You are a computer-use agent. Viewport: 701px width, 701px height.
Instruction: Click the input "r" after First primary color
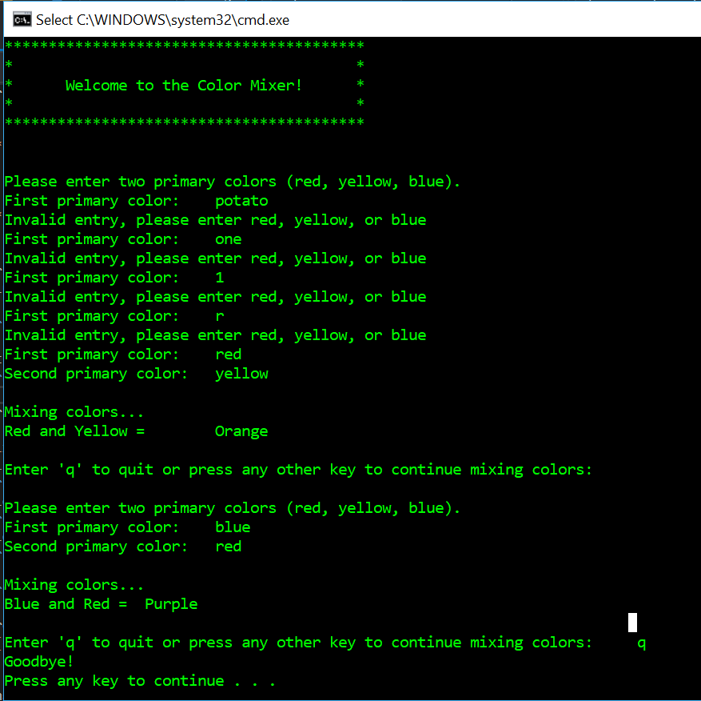click(220, 316)
